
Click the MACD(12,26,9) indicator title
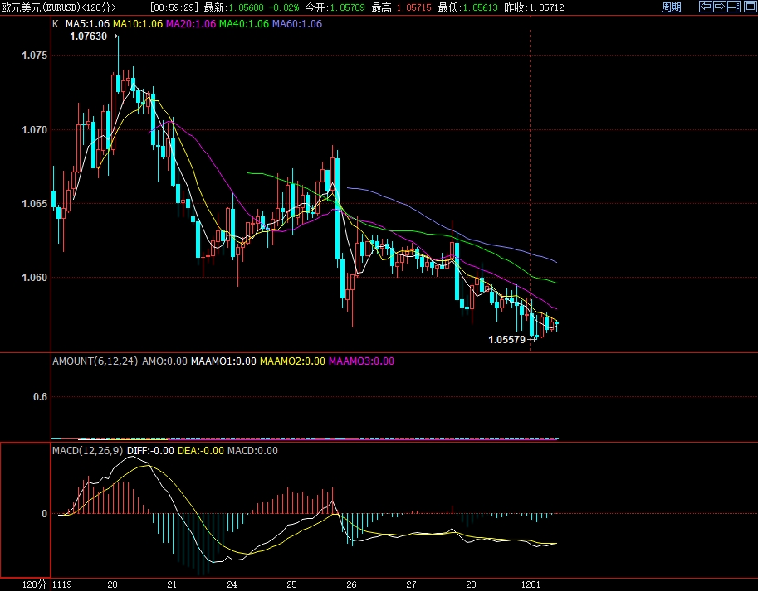pos(87,451)
